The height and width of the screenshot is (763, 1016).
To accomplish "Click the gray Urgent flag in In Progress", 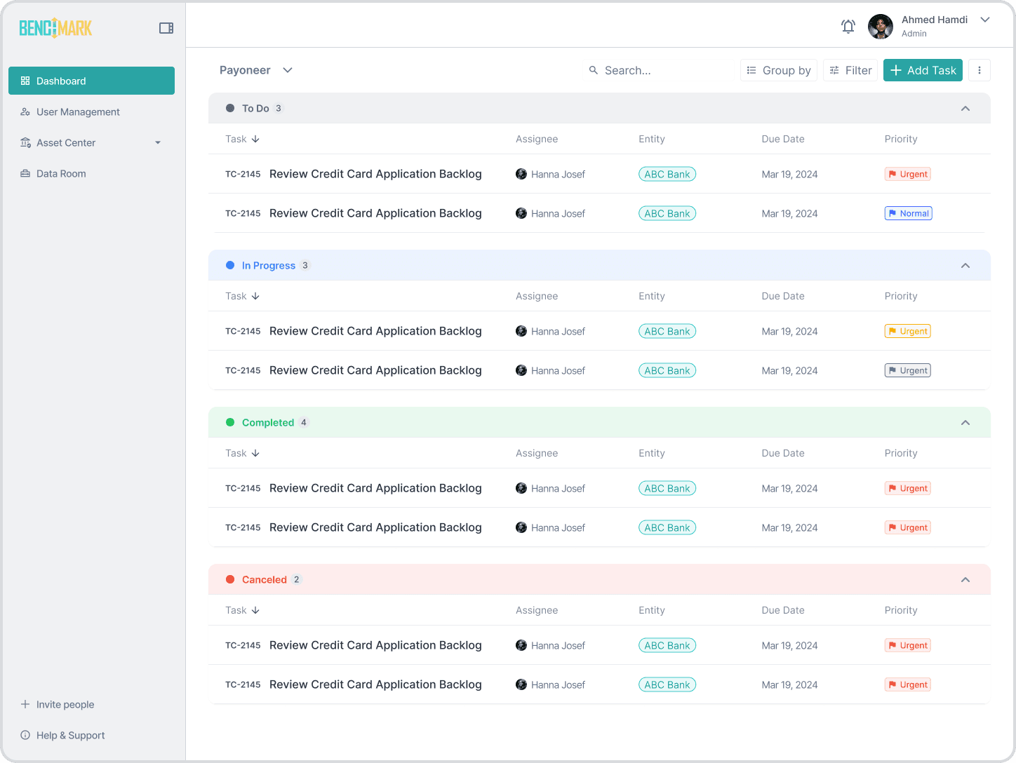I will pos(908,370).
